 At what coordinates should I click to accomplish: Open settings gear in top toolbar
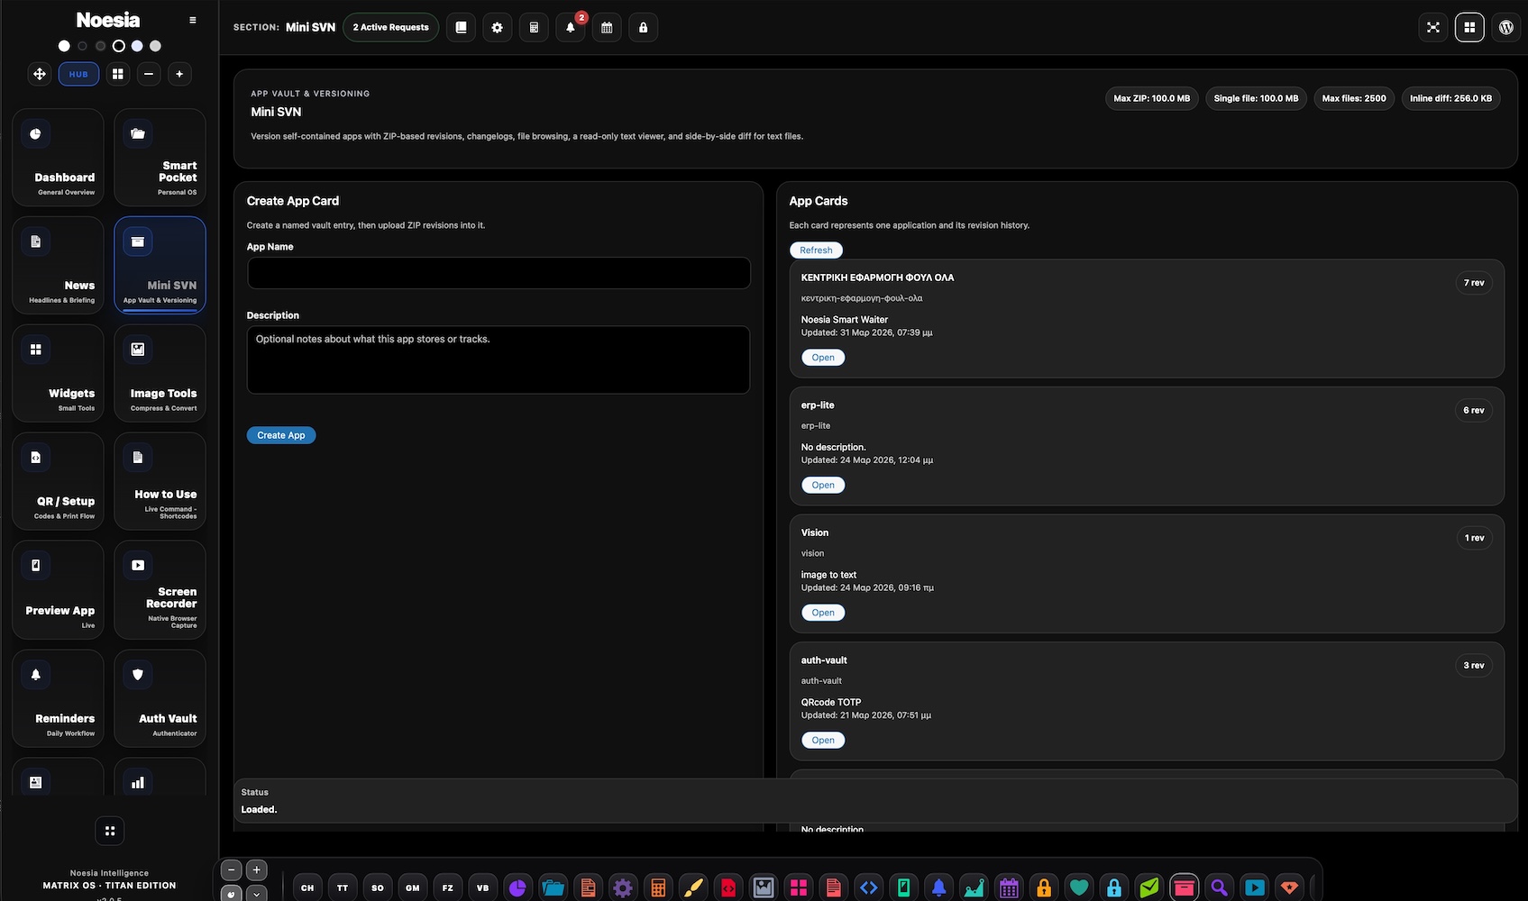pos(498,27)
